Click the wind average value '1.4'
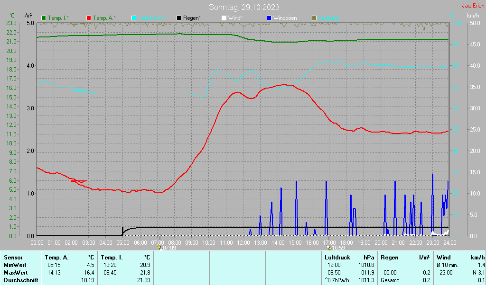The width and height of the screenshot is (486, 285). [x=481, y=265]
